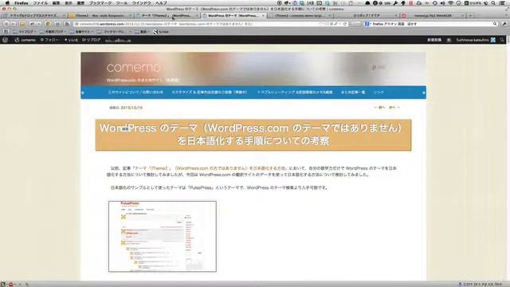
Task: Open Notification Center list icon in menu bar
Action: click(x=503, y=3)
